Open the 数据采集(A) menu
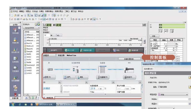Viewport: 191px width, 109px height. (49, 11)
